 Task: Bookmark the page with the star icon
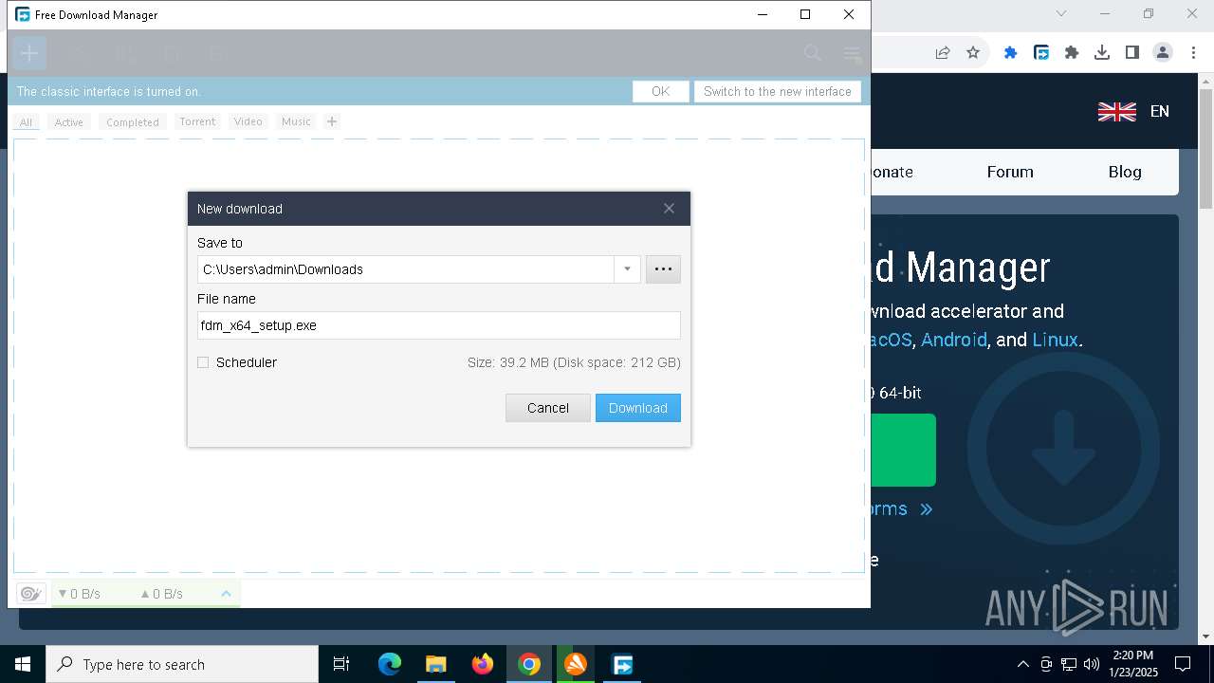pos(973,53)
